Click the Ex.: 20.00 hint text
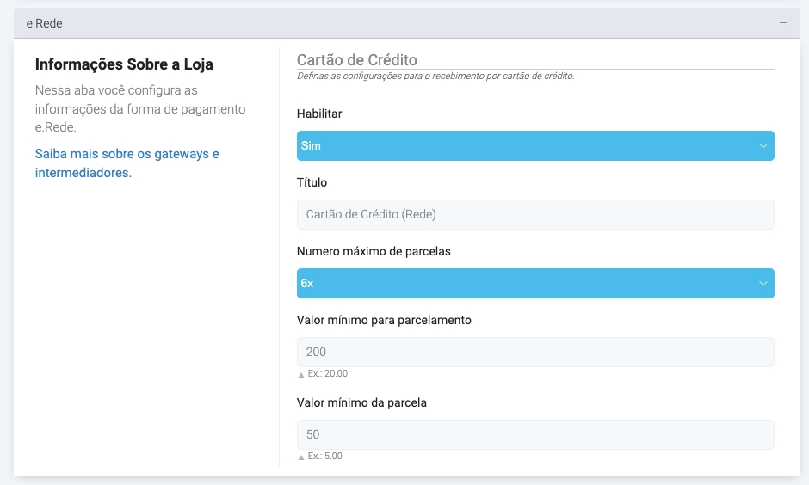This screenshot has height=485, width=809. pos(328,374)
